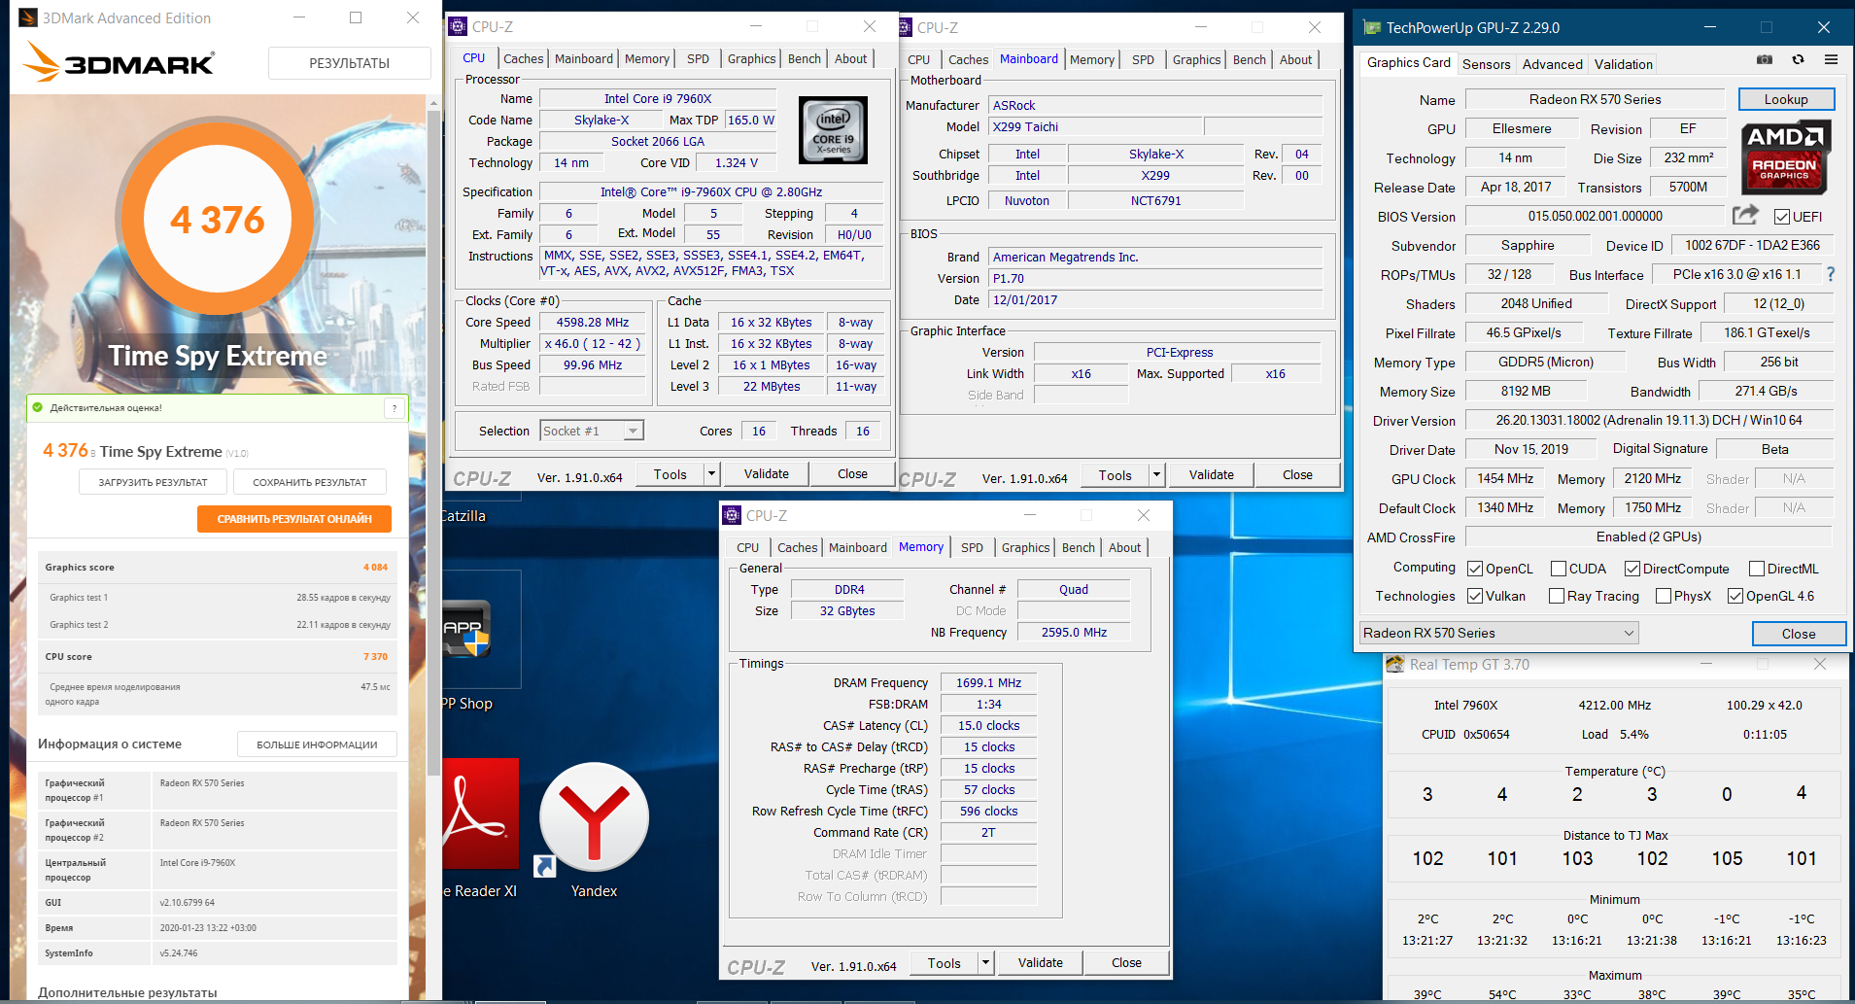Toggle the OpenGL 4.6 checkbox
This screenshot has width=1855, height=1004.
1735,596
